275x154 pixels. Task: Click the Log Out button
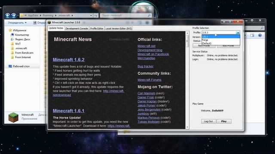pyautogui.click(x=208, y=121)
